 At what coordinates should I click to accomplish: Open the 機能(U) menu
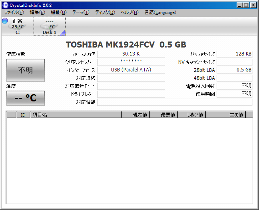[59, 12]
